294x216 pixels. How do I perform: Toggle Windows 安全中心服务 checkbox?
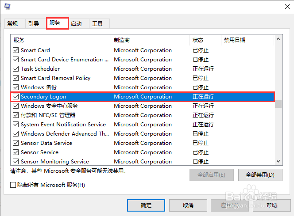pos(16,106)
